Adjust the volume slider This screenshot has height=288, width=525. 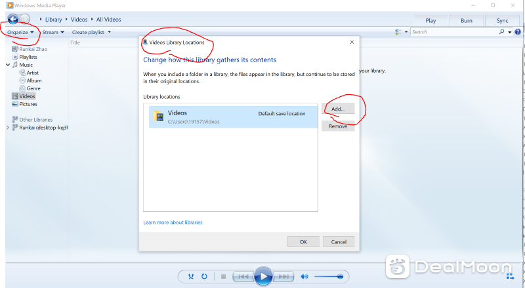coord(329,277)
